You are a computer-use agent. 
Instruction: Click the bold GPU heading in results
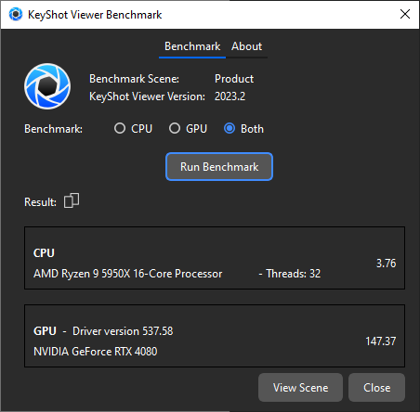tap(45, 331)
